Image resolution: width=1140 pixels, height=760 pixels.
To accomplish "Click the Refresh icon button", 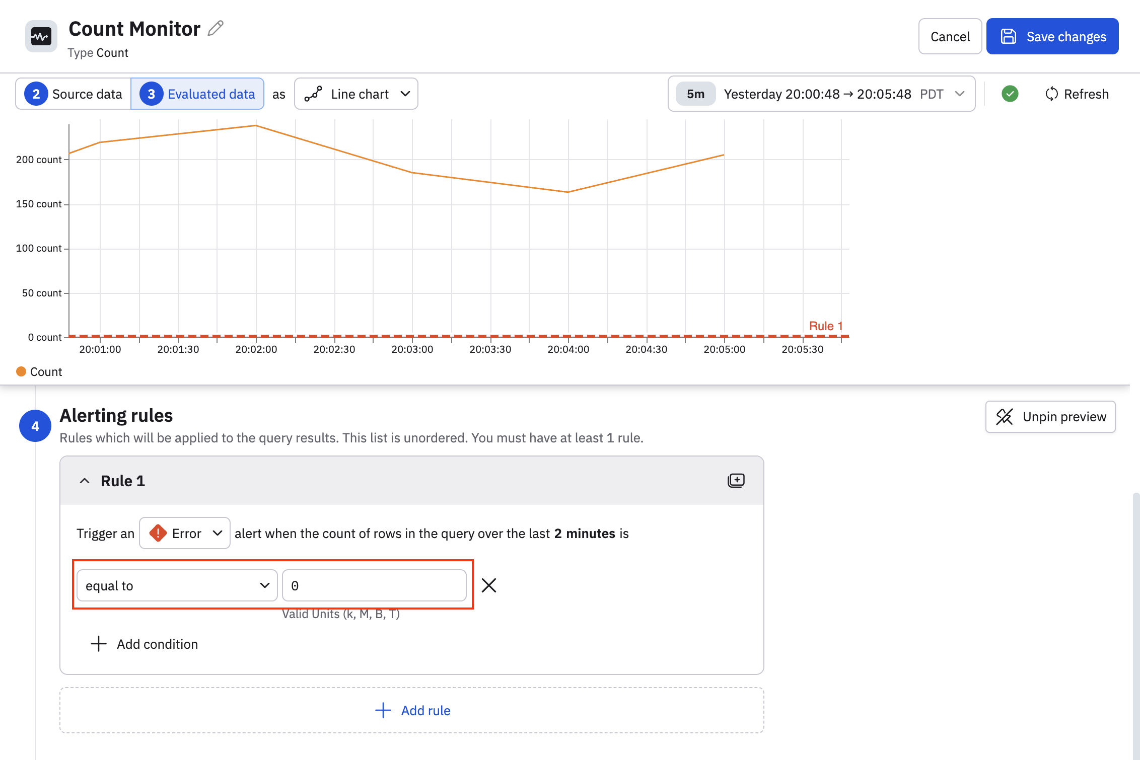I will coord(1051,94).
